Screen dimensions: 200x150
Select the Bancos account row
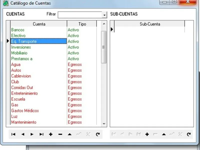[x=39, y=30]
